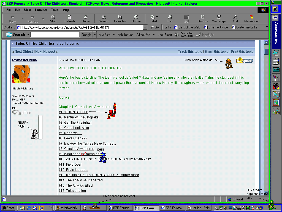Viewport: 282px width, 212px height.
Task: Quote the post by rcxmaster nuva
Action: (x=245, y=60)
